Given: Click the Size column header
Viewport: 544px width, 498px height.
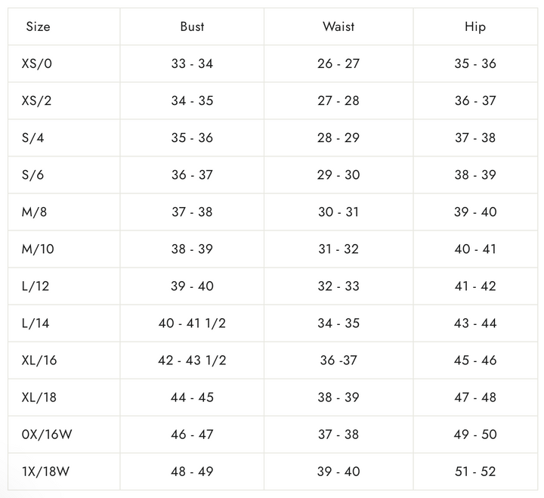Looking at the screenshot, I should tap(38, 26).
